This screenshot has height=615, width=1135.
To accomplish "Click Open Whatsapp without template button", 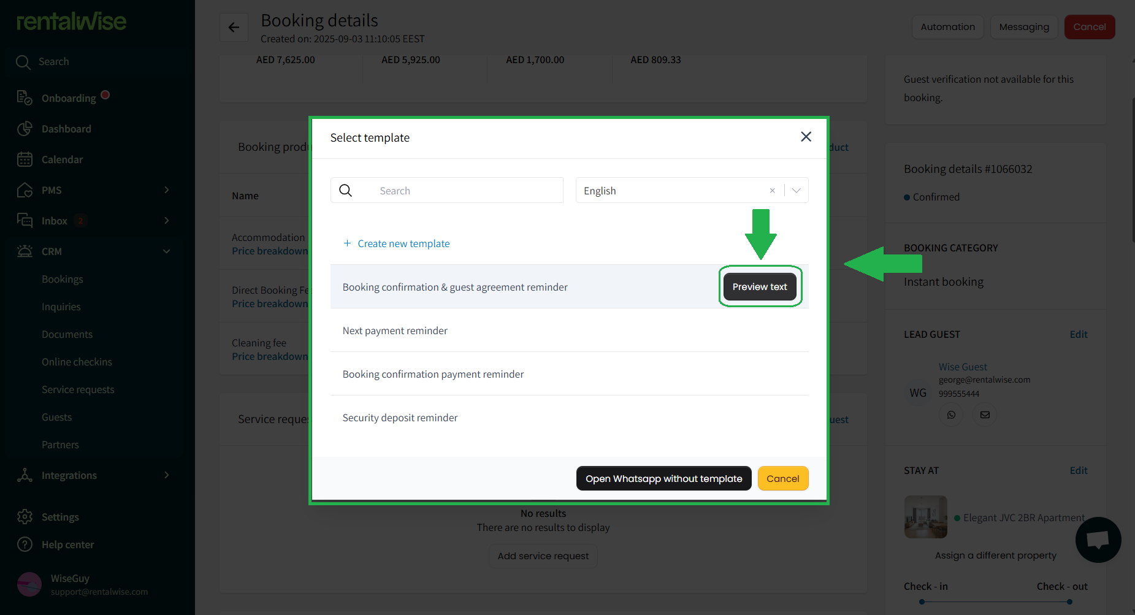I will pyautogui.click(x=663, y=478).
